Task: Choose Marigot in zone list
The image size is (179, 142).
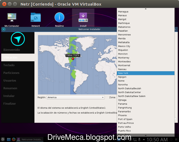Action: pyautogui.click(x=146, y=19)
